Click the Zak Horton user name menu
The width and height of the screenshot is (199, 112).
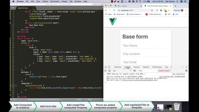170,1
